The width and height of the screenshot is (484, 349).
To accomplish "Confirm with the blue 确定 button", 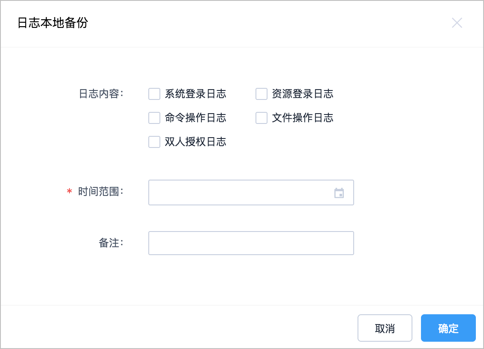I will pos(448,328).
